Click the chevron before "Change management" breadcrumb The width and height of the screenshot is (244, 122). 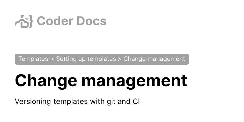pos(120,59)
